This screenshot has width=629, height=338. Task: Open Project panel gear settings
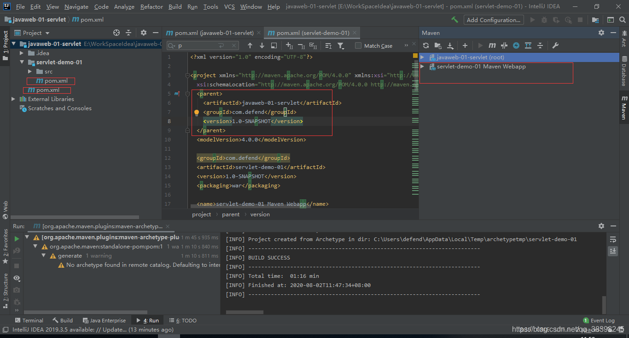[x=144, y=33]
